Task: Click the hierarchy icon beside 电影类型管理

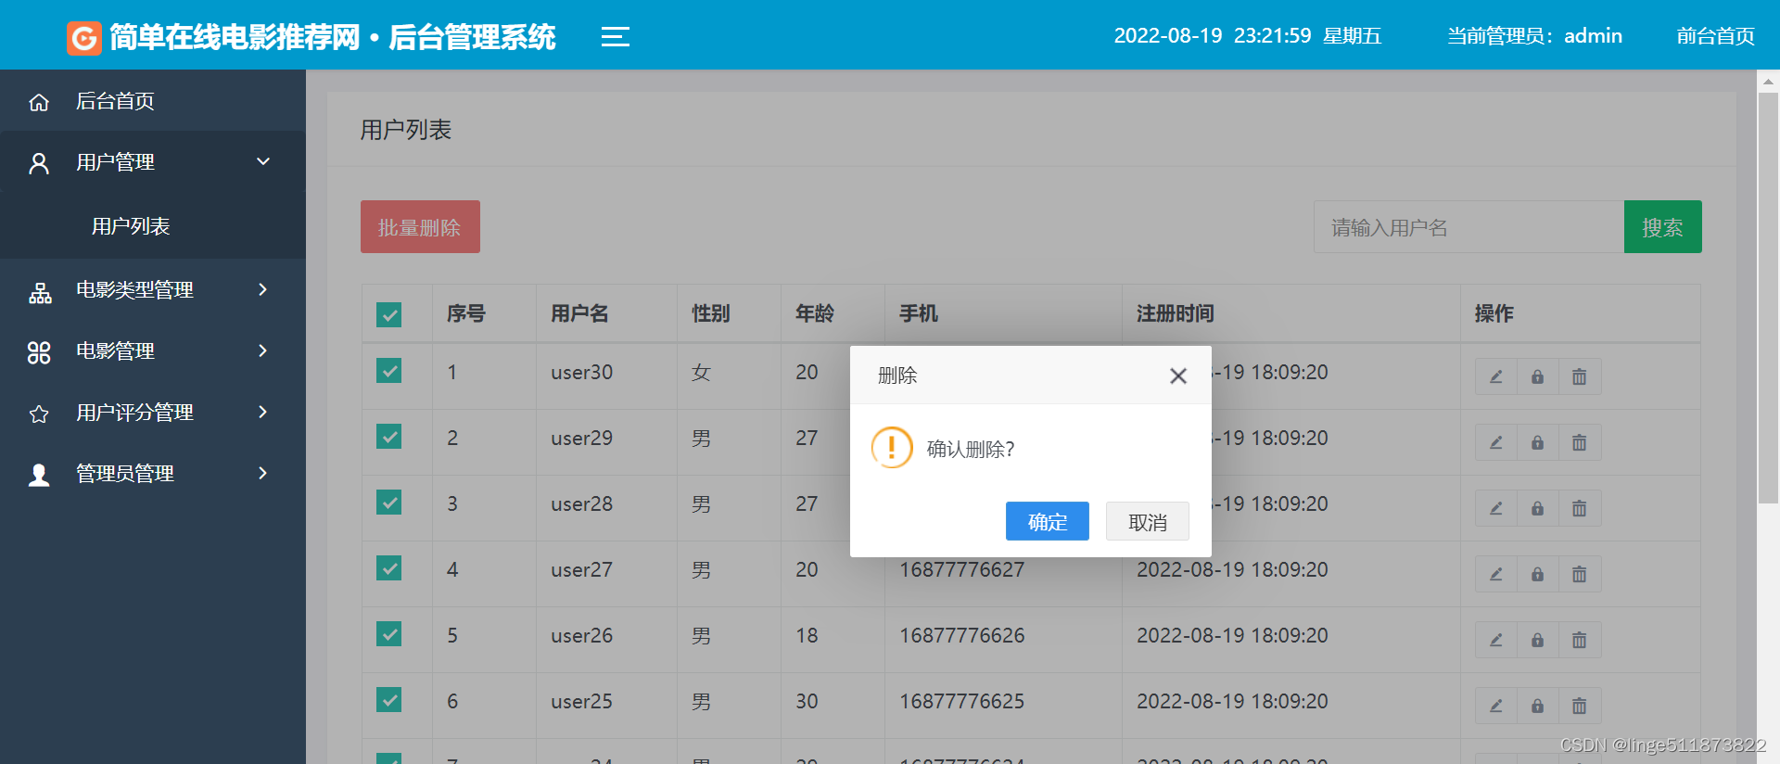Action: [x=40, y=293]
